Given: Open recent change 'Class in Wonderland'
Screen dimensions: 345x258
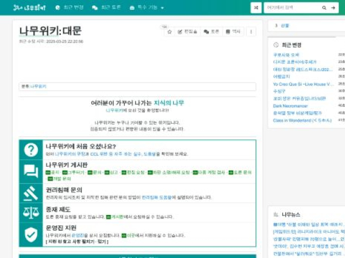Looking at the screenshot, I should tap(302, 120).
